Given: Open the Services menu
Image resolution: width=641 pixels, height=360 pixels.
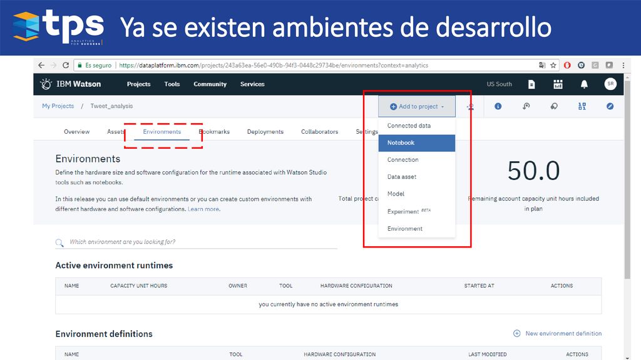Looking at the screenshot, I should click(252, 84).
